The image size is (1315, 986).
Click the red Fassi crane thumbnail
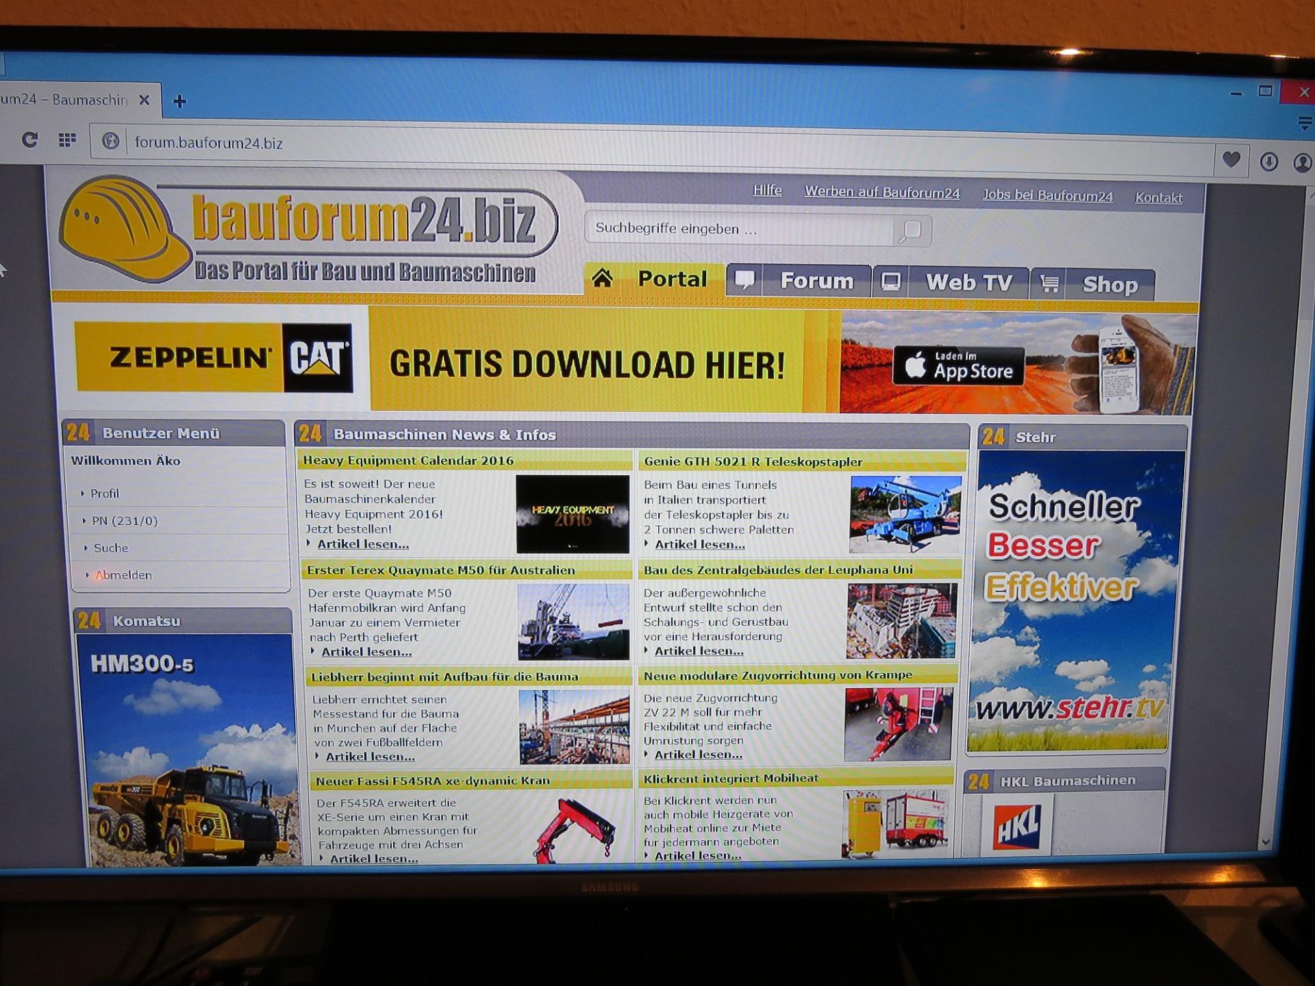pyautogui.click(x=575, y=830)
